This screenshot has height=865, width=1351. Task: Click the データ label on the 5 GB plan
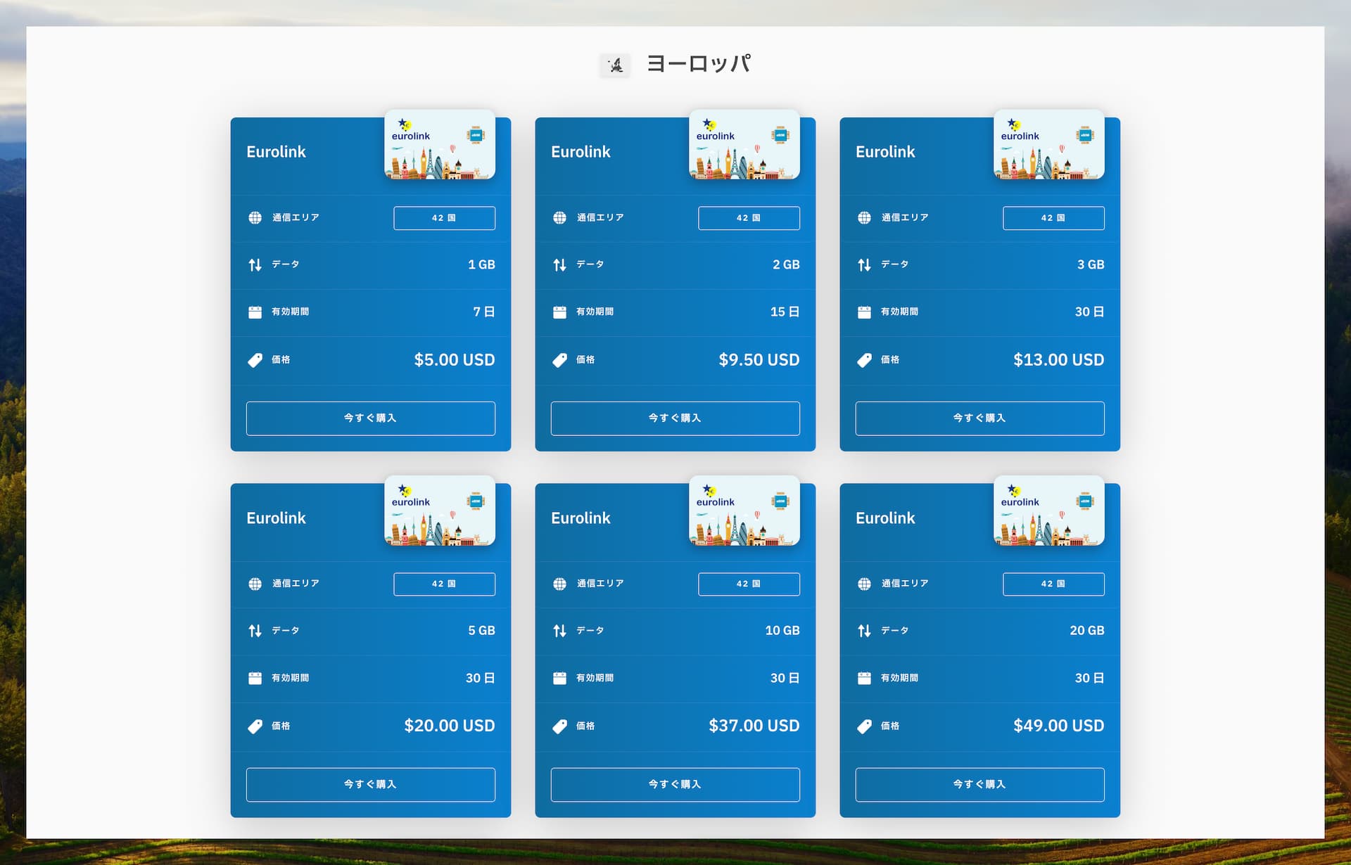pyautogui.click(x=286, y=631)
